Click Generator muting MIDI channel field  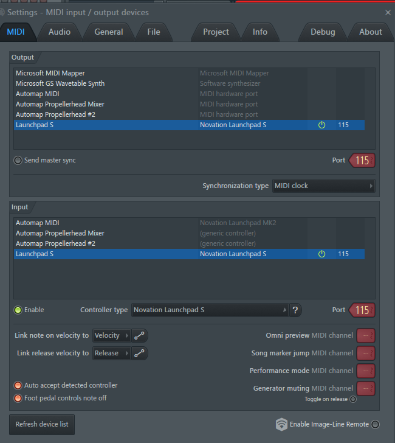(366, 388)
